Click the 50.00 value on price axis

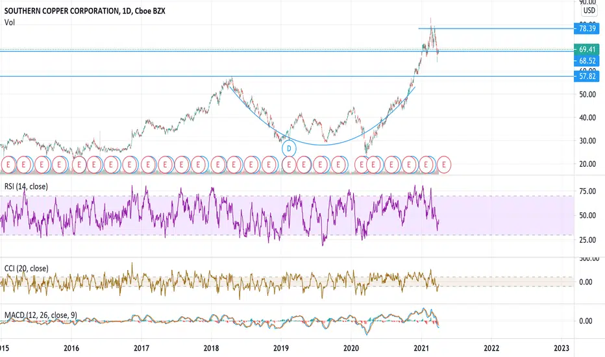click(x=587, y=95)
